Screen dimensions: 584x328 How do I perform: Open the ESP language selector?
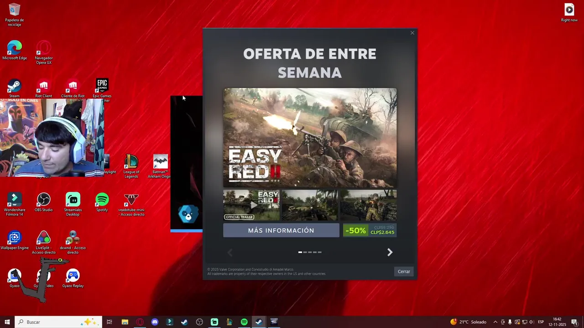pyautogui.click(x=541, y=322)
